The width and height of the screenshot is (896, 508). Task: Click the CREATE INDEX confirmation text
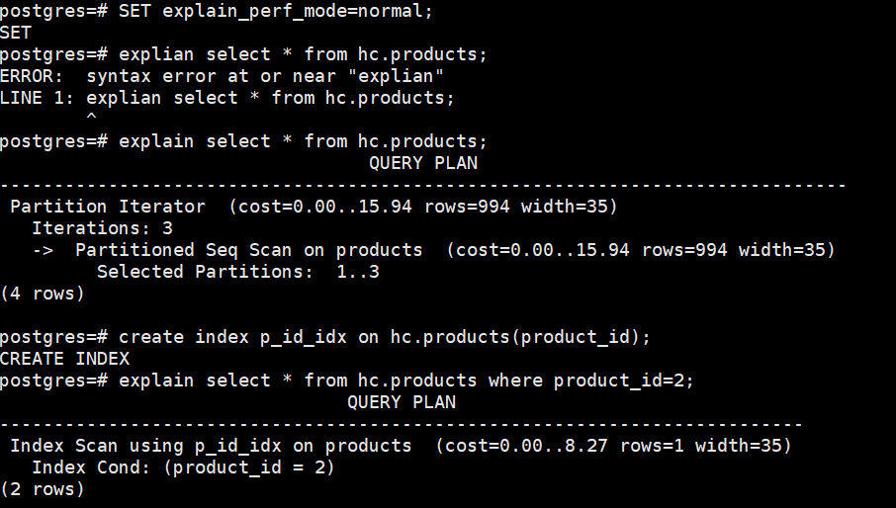pyautogui.click(x=64, y=359)
